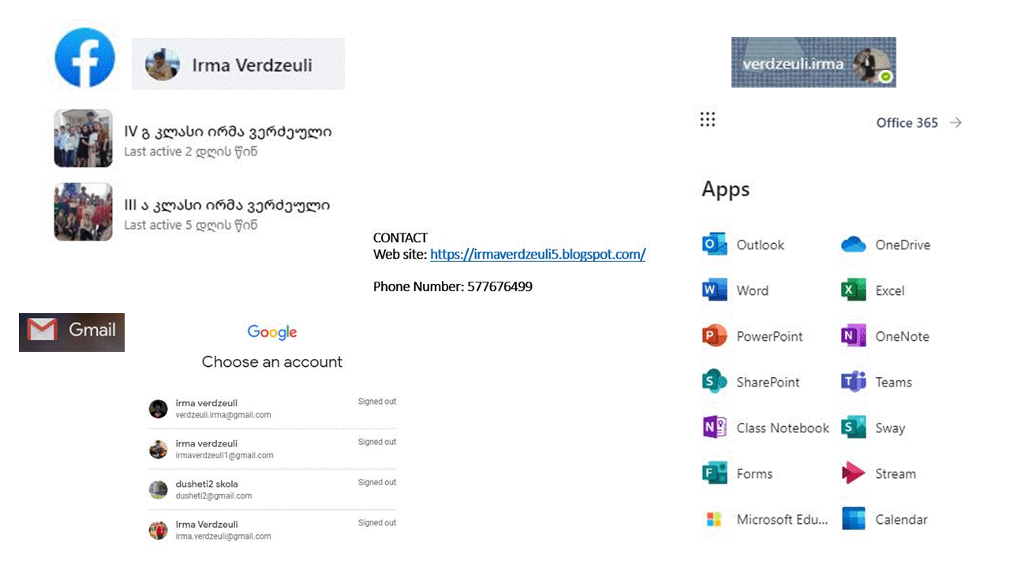The image size is (1010, 568).
Task: Click avatar beside irmaverdzeuli1@gmail.com
Action: click(159, 449)
